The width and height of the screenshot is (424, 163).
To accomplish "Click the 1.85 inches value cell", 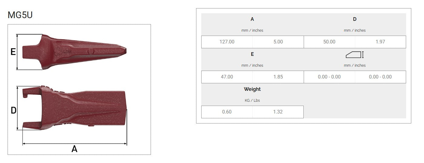I will (x=278, y=77).
